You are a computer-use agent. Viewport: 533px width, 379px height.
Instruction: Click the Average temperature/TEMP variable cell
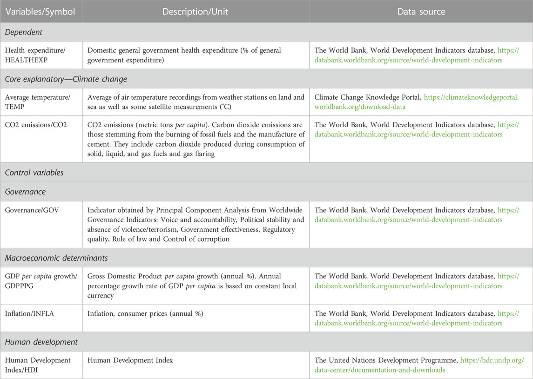(41, 102)
